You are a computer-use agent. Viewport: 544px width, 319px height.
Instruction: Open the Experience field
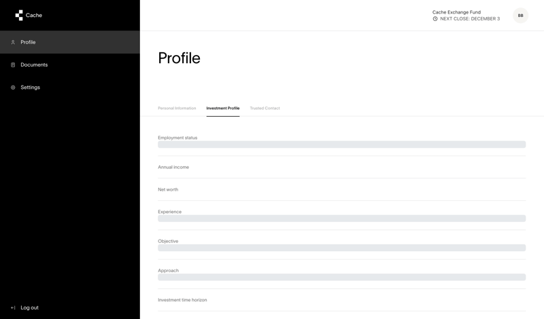(341, 218)
